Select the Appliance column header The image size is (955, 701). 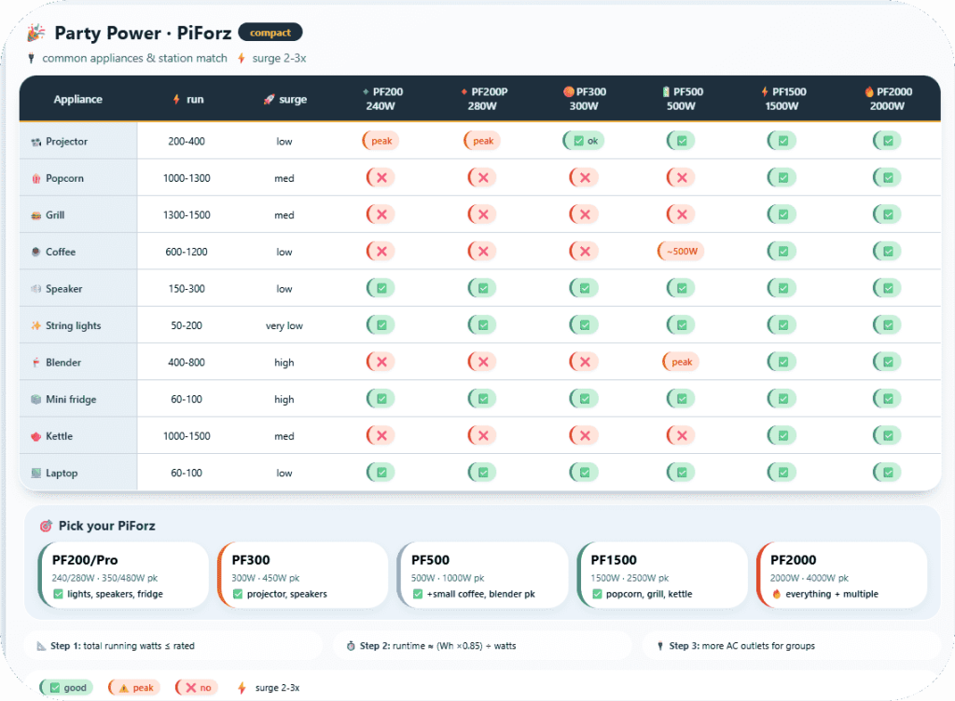click(78, 100)
